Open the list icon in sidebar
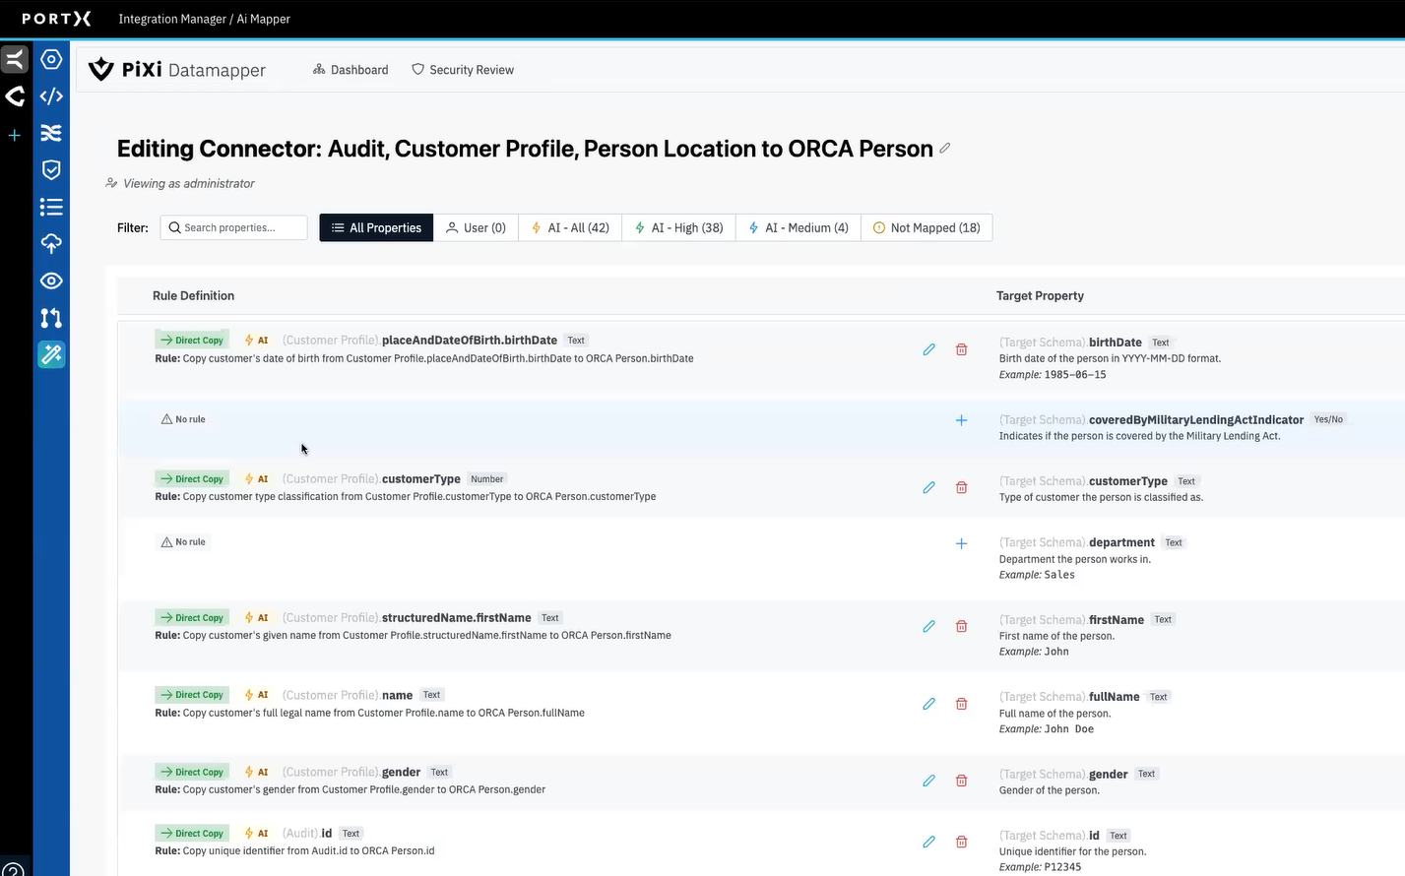The height and width of the screenshot is (876, 1405). [51, 208]
